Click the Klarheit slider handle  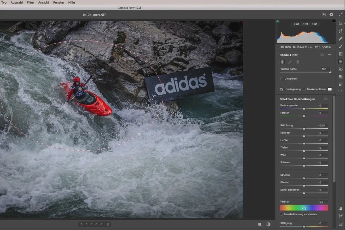pos(304,186)
